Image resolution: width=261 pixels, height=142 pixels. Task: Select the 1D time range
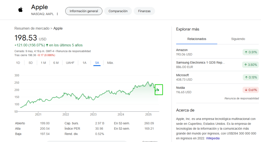18,63
